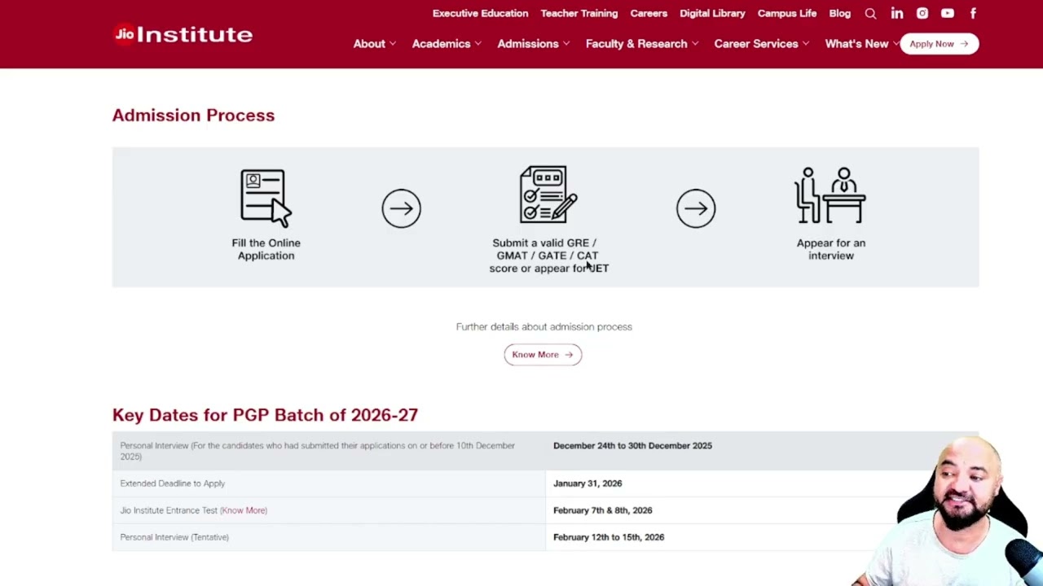Click the interview desk icon

click(830, 195)
